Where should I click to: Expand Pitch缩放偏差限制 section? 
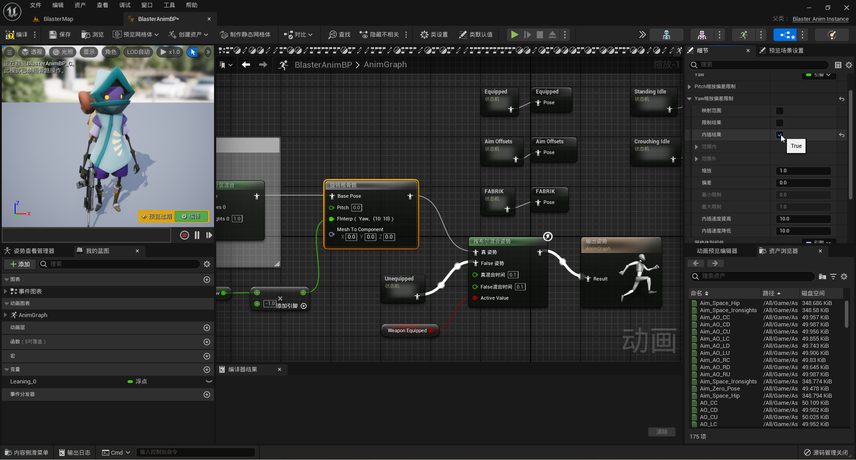click(690, 87)
